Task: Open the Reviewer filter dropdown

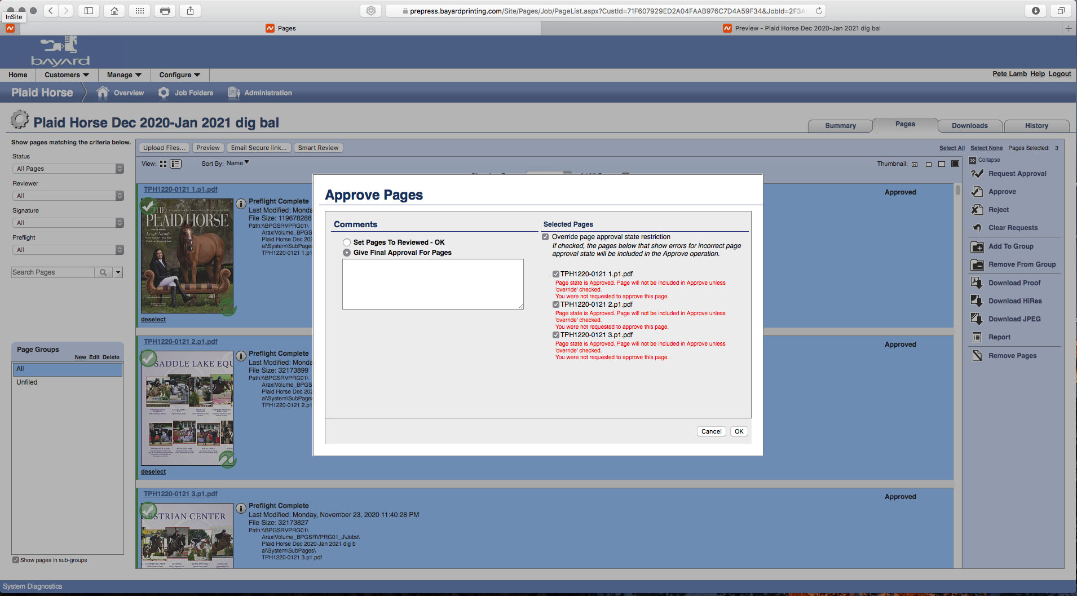Action: 68,196
